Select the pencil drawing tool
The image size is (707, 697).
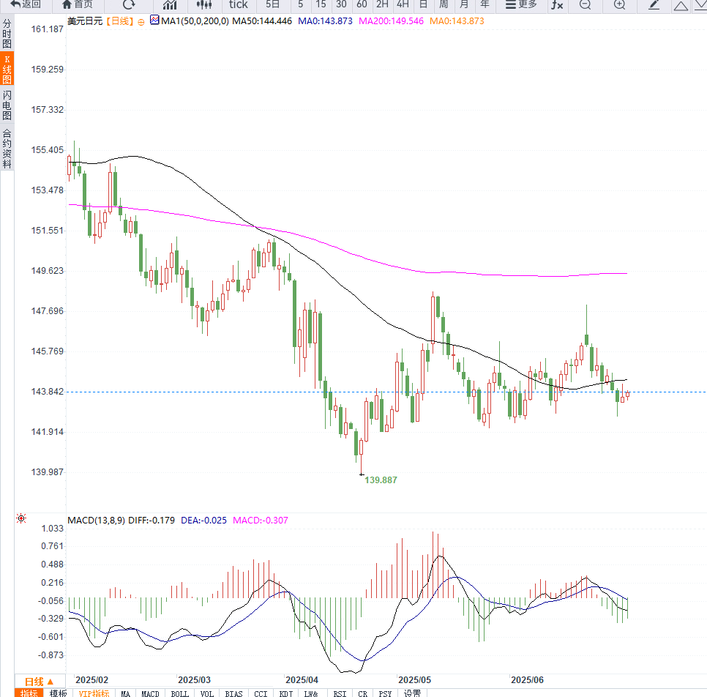click(x=654, y=5)
